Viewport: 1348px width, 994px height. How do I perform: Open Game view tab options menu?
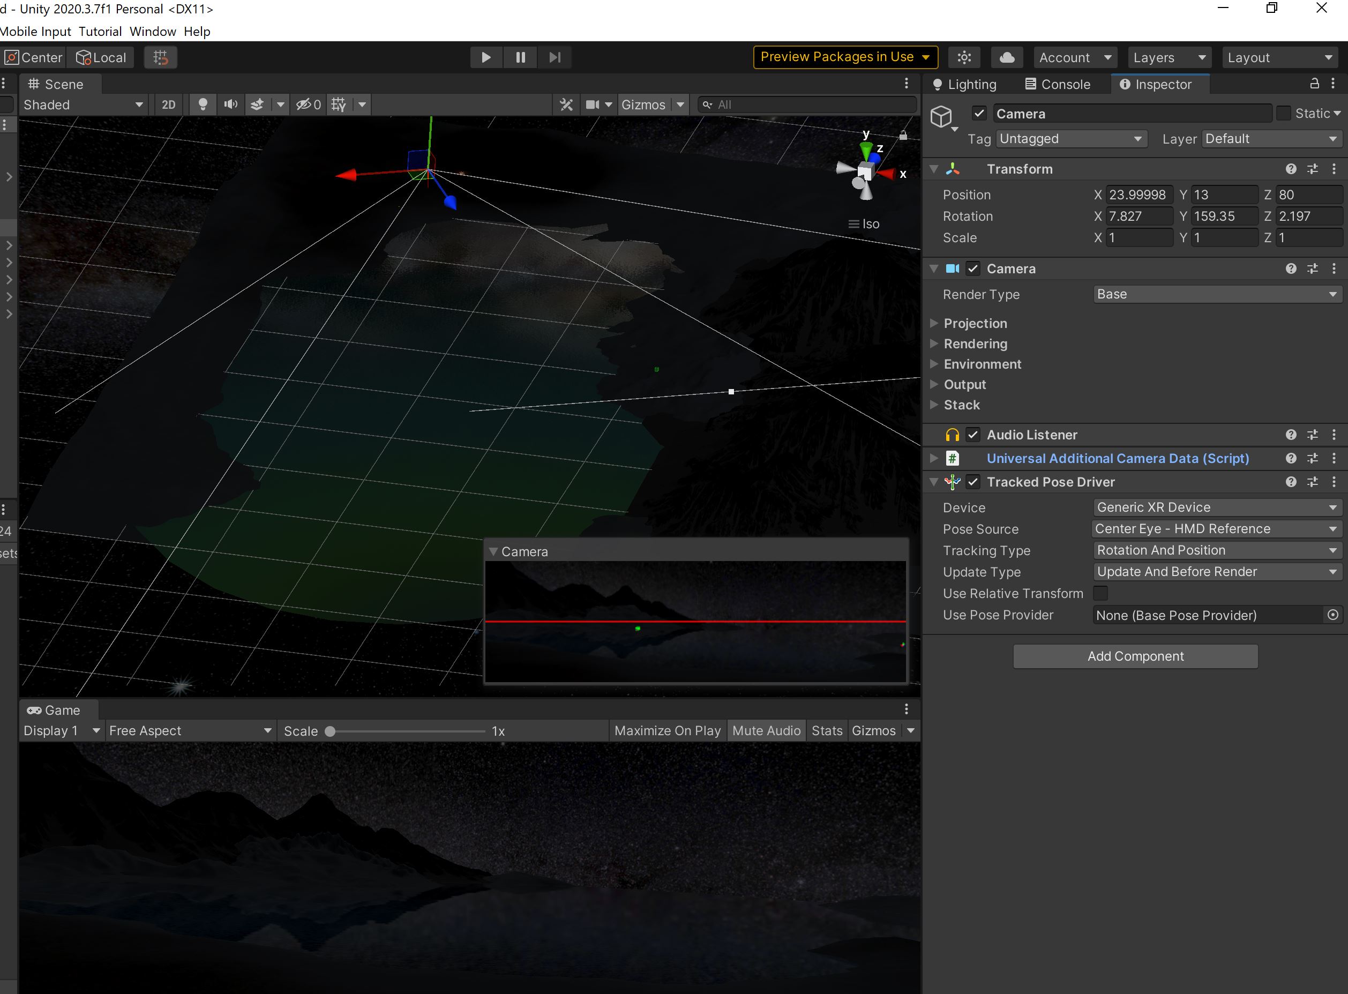907,709
